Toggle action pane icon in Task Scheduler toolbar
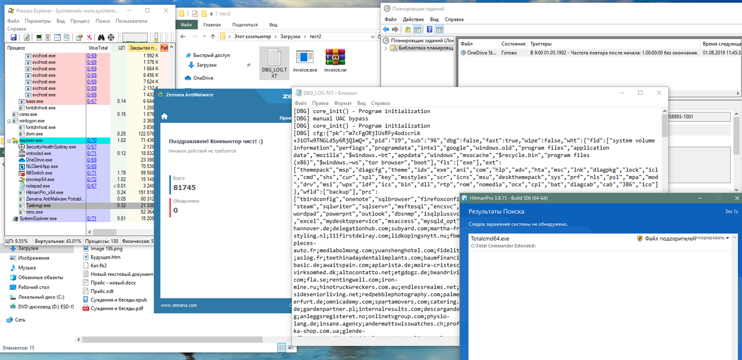This screenshot has height=360, width=742. (439, 29)
